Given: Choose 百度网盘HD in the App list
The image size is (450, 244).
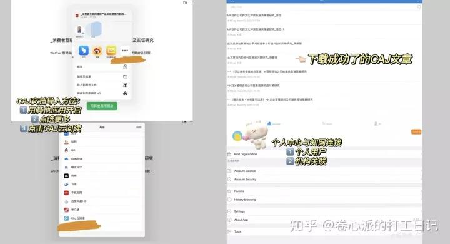Looking at the screenshot, I should pos(102,201).
